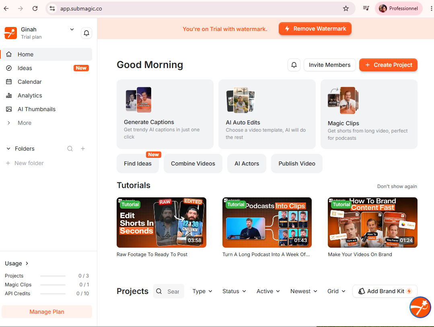The height and width of the screenshot is (327, 434).
Task: Open the browser media control icon
Action: 366,8
